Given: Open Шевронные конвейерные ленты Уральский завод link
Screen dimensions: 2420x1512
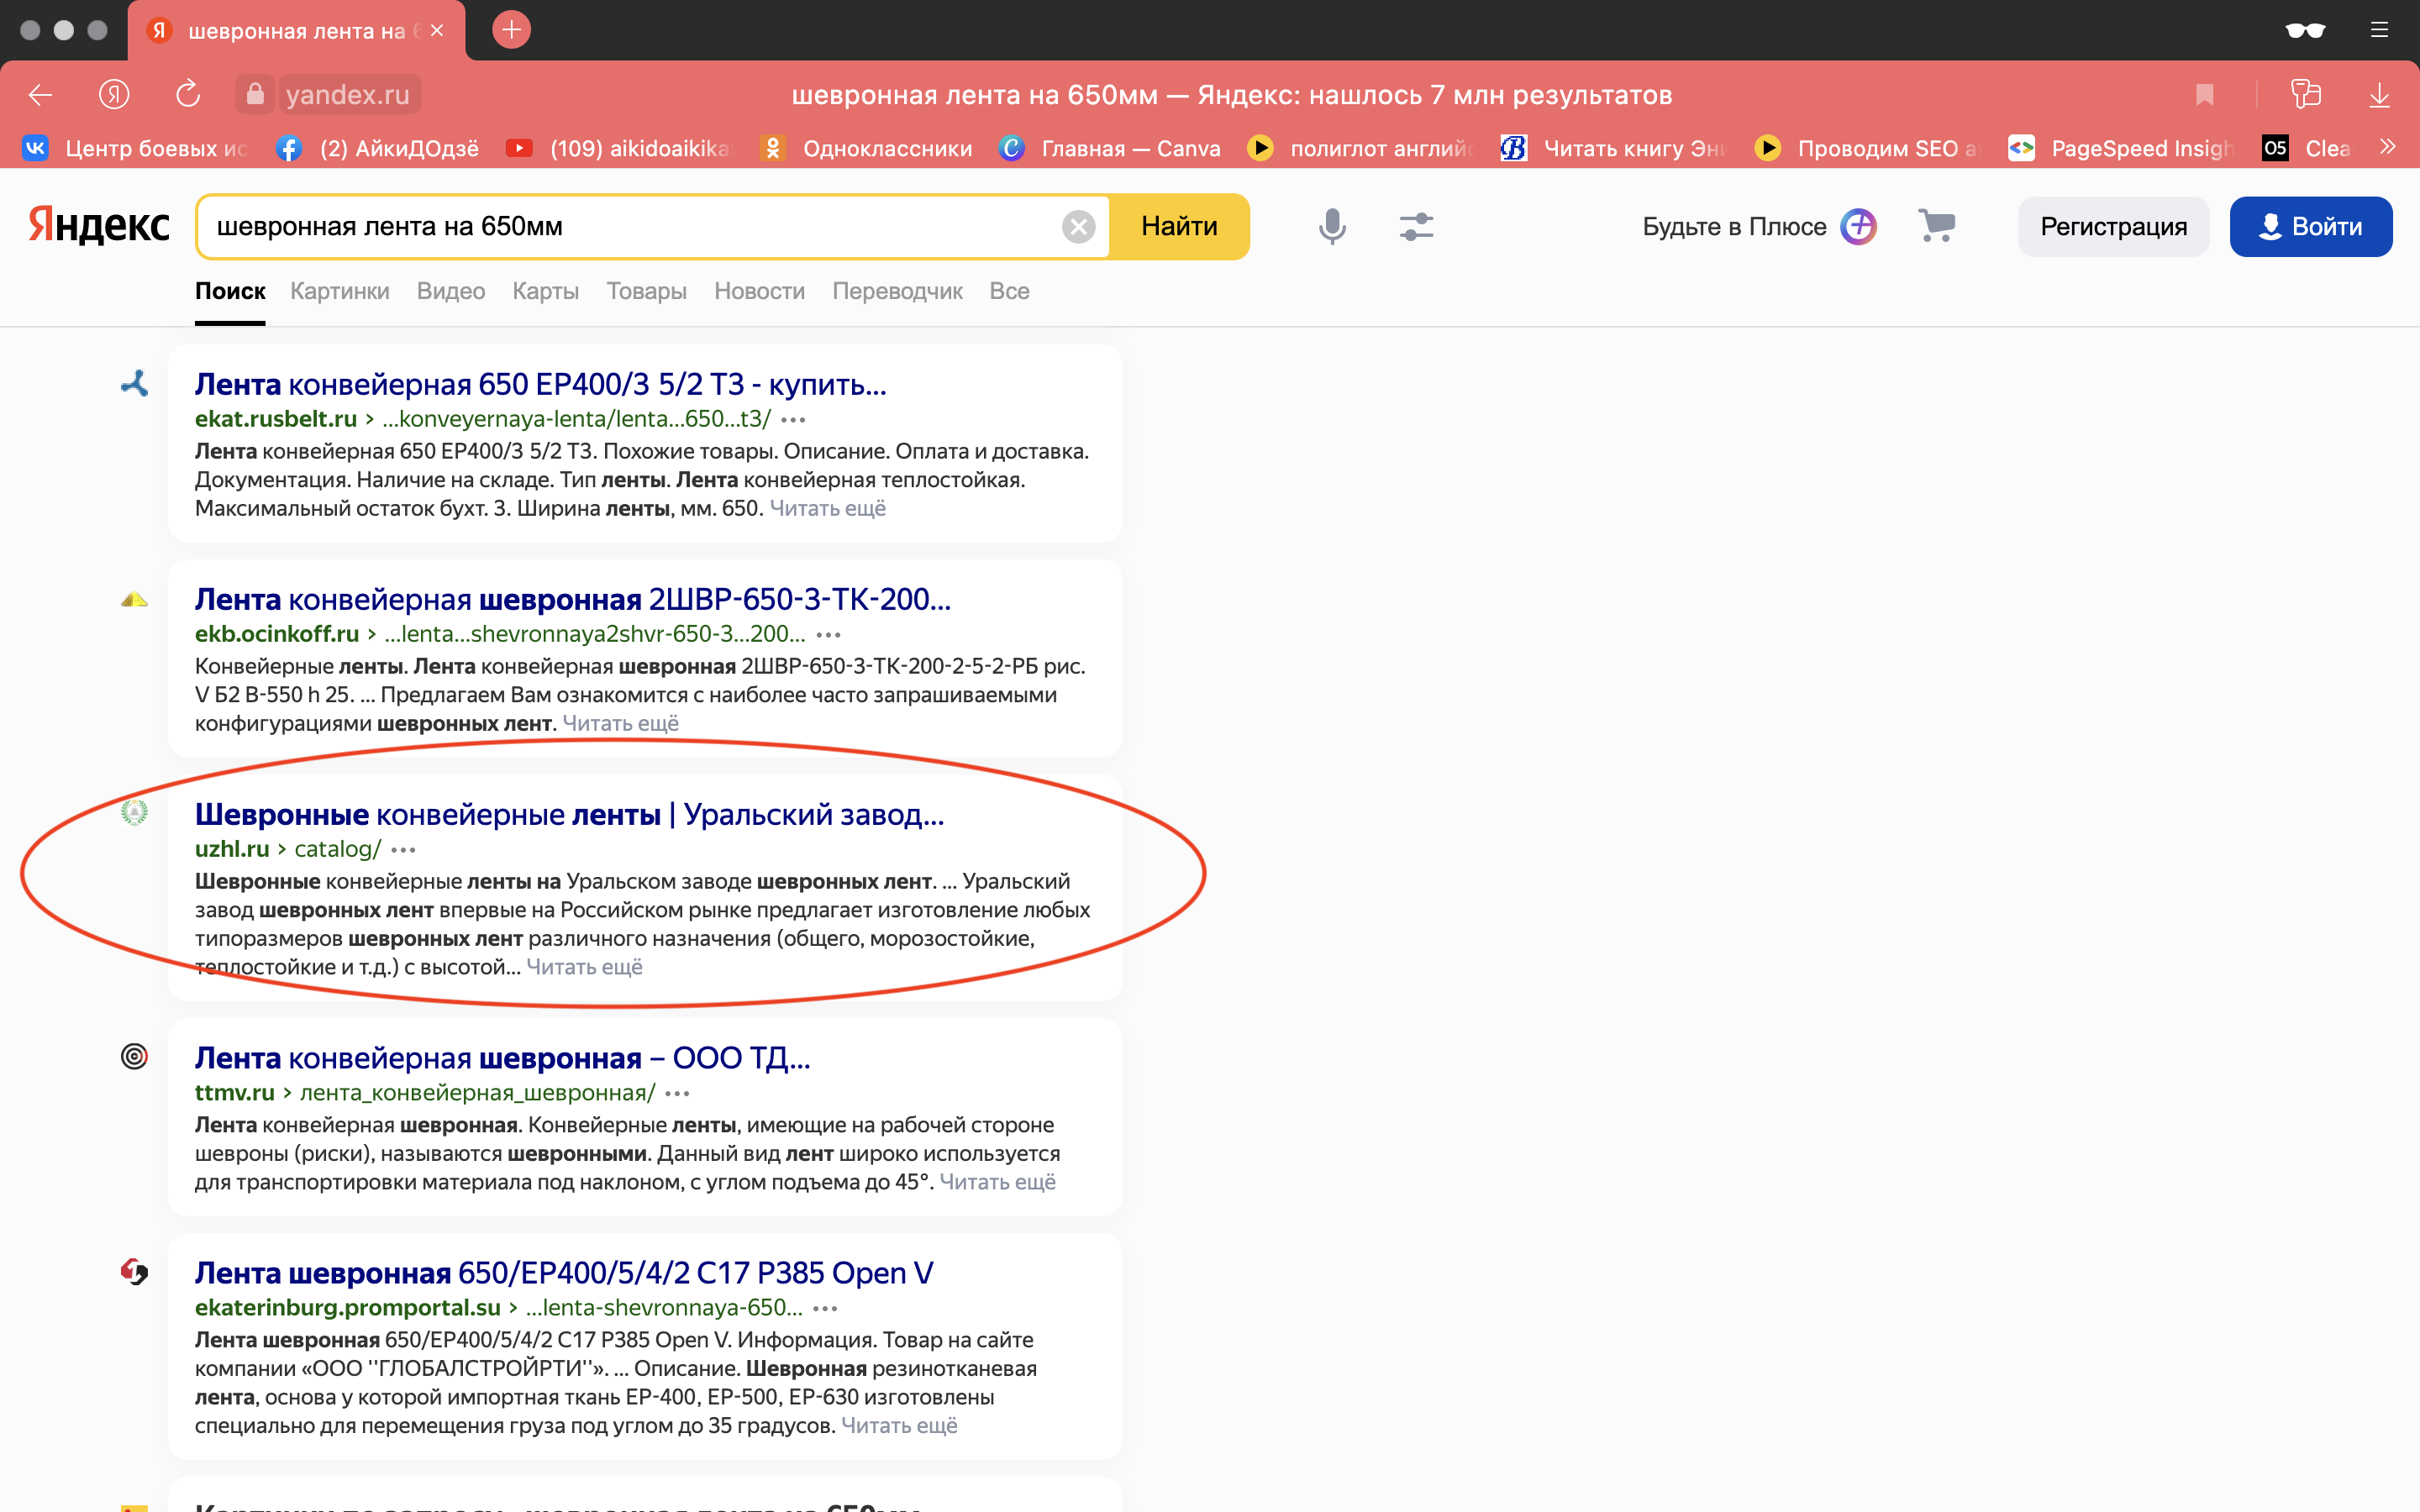Looking at the screenshot, I should [568, 814].
